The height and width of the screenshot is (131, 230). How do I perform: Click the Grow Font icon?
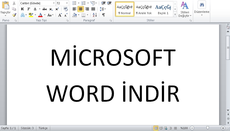point(60,15)
